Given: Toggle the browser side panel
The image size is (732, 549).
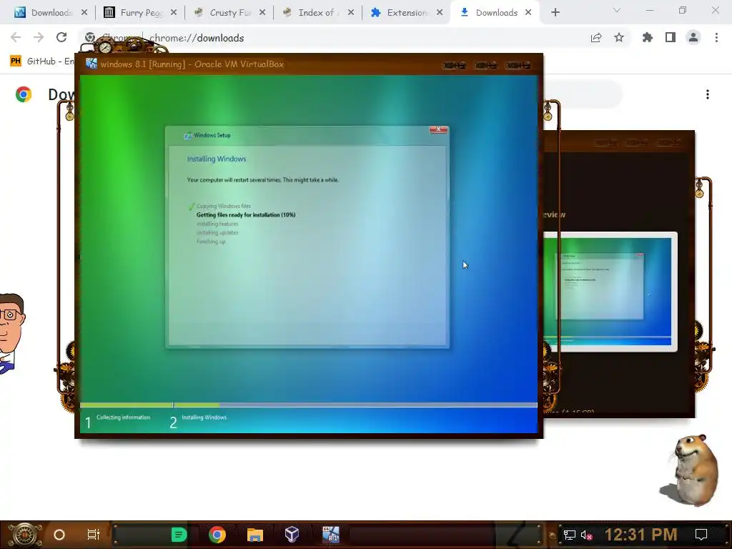Looking at the screenshot, I should coord(671,37).
